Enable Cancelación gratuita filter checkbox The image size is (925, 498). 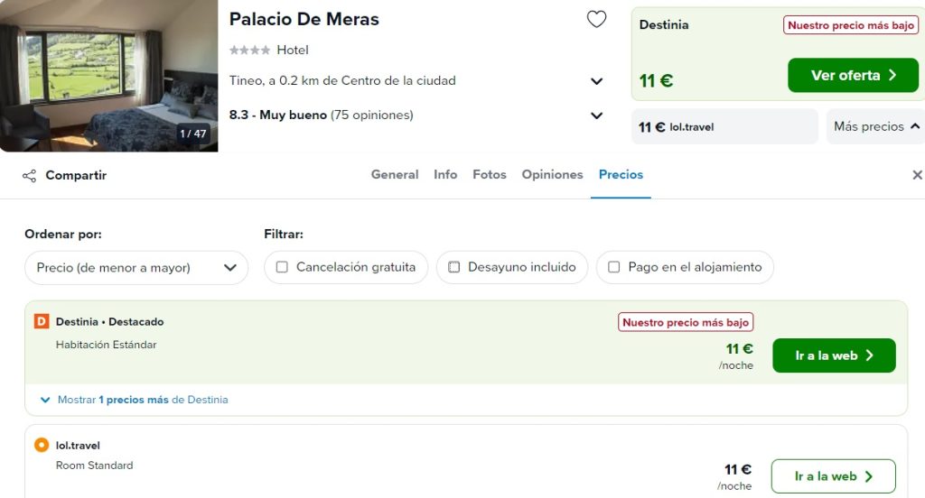coord(282,267)
